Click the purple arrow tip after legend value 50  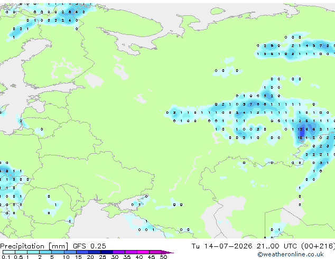tap(168, 252)
